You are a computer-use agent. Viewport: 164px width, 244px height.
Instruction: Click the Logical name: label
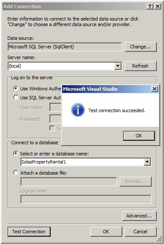[x=34, y=191]
